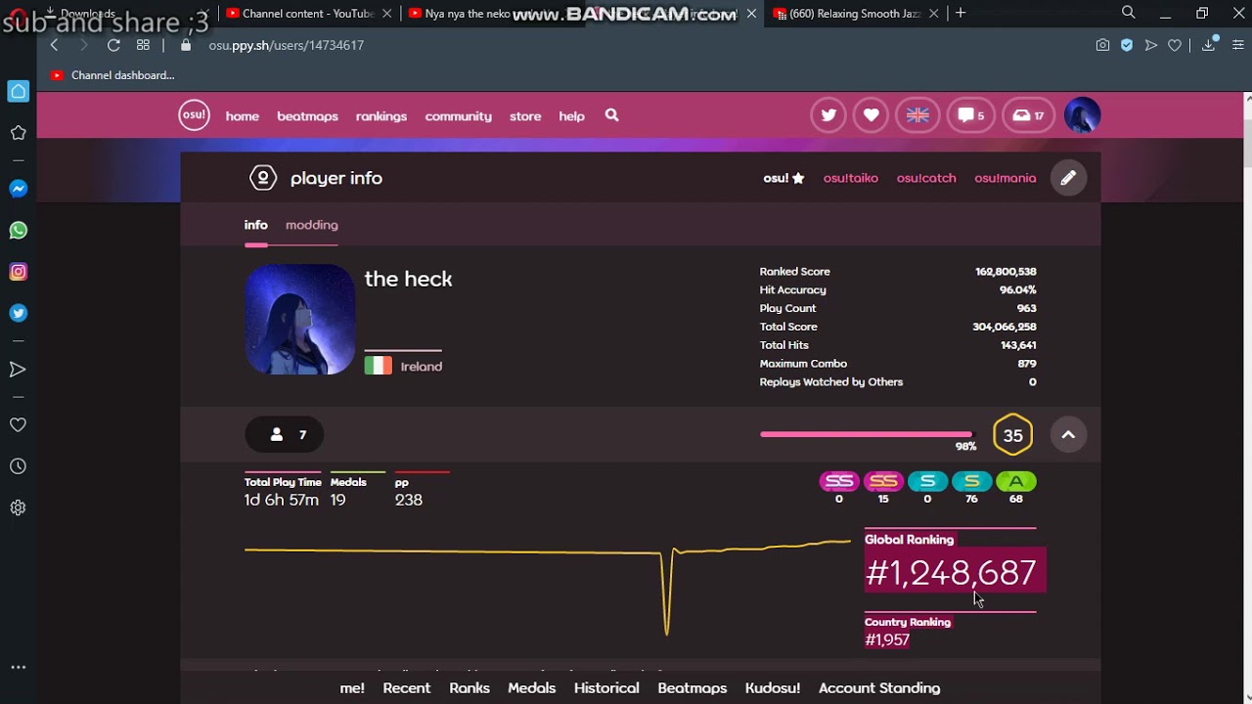Click the Ireland country link
The height and width of the screenshot is (704, 1252).
click(422, 367)
